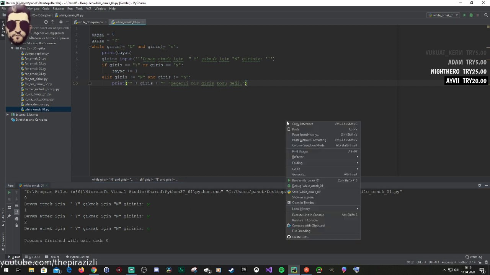
Task: Run while_ornek_01 from top toolbar
Action: point(464,15)
